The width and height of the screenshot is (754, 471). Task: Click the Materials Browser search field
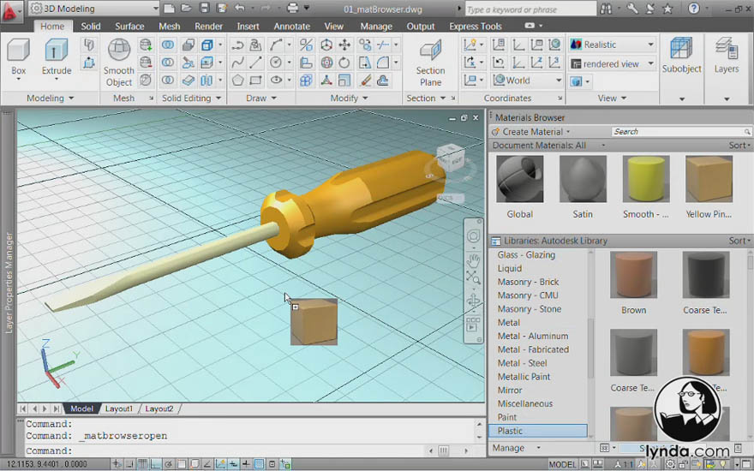point(681,132)
